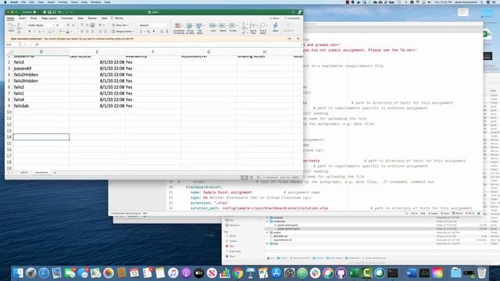
Task: Open Safari from the dock
Action: point(44,273)
